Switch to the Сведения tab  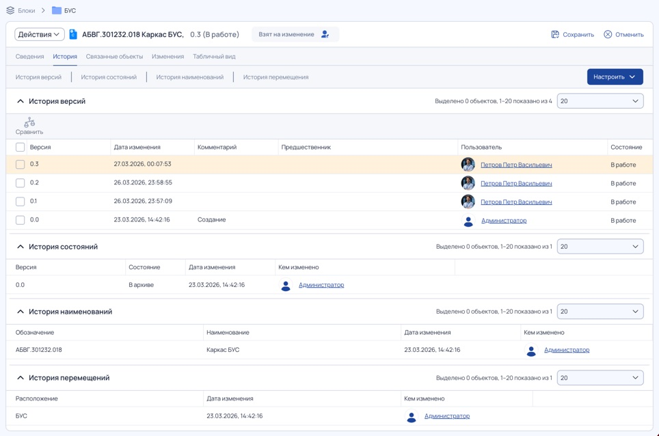coord(30,56)
